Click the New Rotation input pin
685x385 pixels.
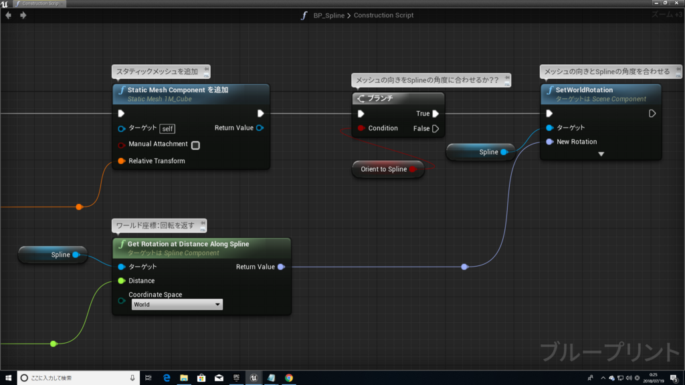pos(550,142)
